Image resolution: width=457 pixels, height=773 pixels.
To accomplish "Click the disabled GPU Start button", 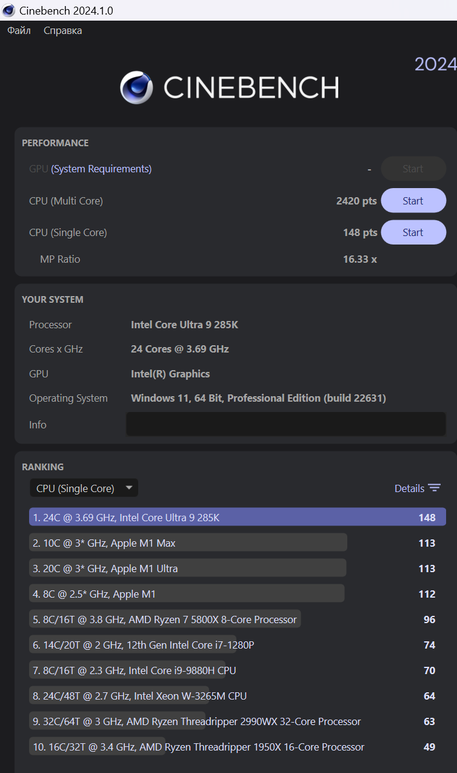I will [413, 169].
